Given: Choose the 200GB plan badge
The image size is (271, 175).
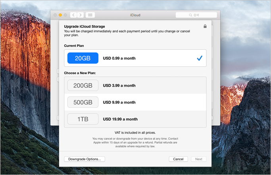Looking at the screenshot, I should [x=83, y=85].
